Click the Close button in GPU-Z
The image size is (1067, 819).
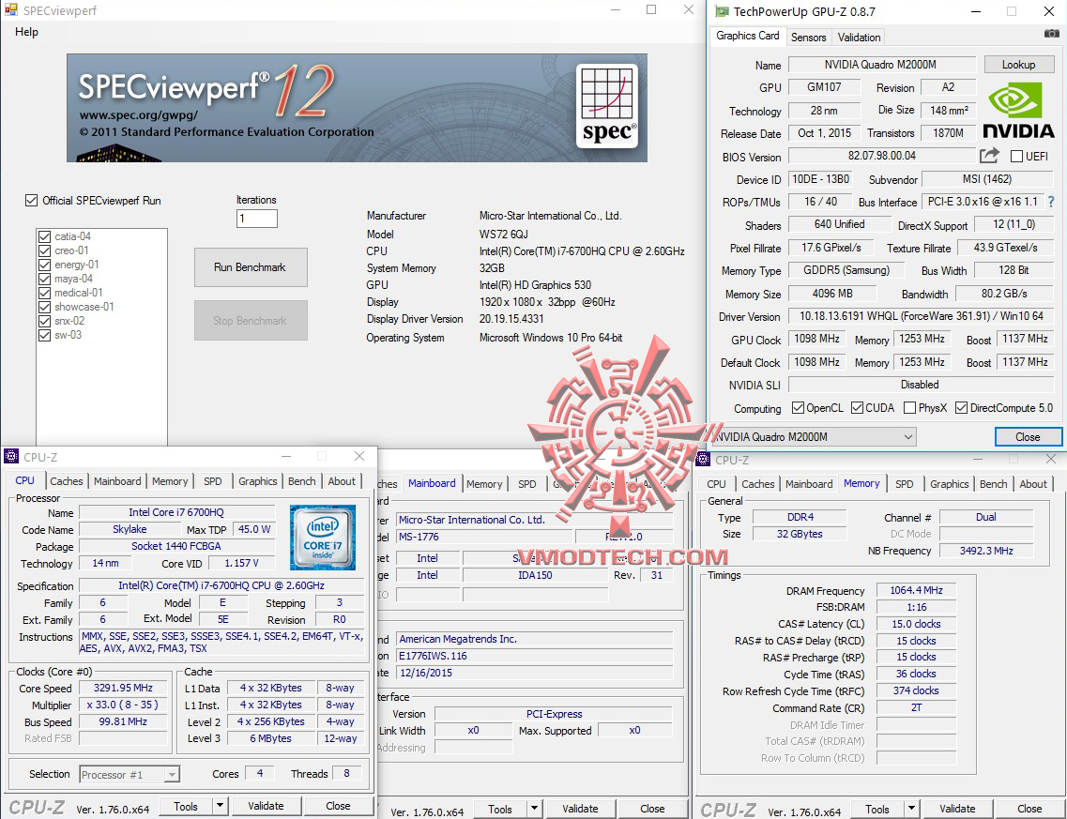pyautogui.click(x=1028, y=437)
